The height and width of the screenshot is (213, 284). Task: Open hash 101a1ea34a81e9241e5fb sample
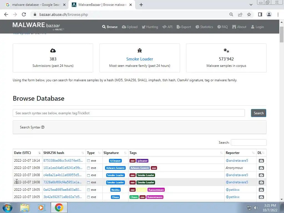(x=63, y=168)
